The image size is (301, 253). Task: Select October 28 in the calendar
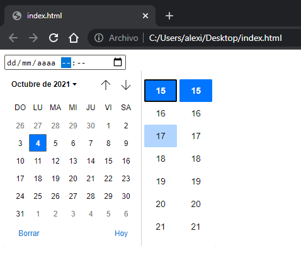tap(91, 196)
